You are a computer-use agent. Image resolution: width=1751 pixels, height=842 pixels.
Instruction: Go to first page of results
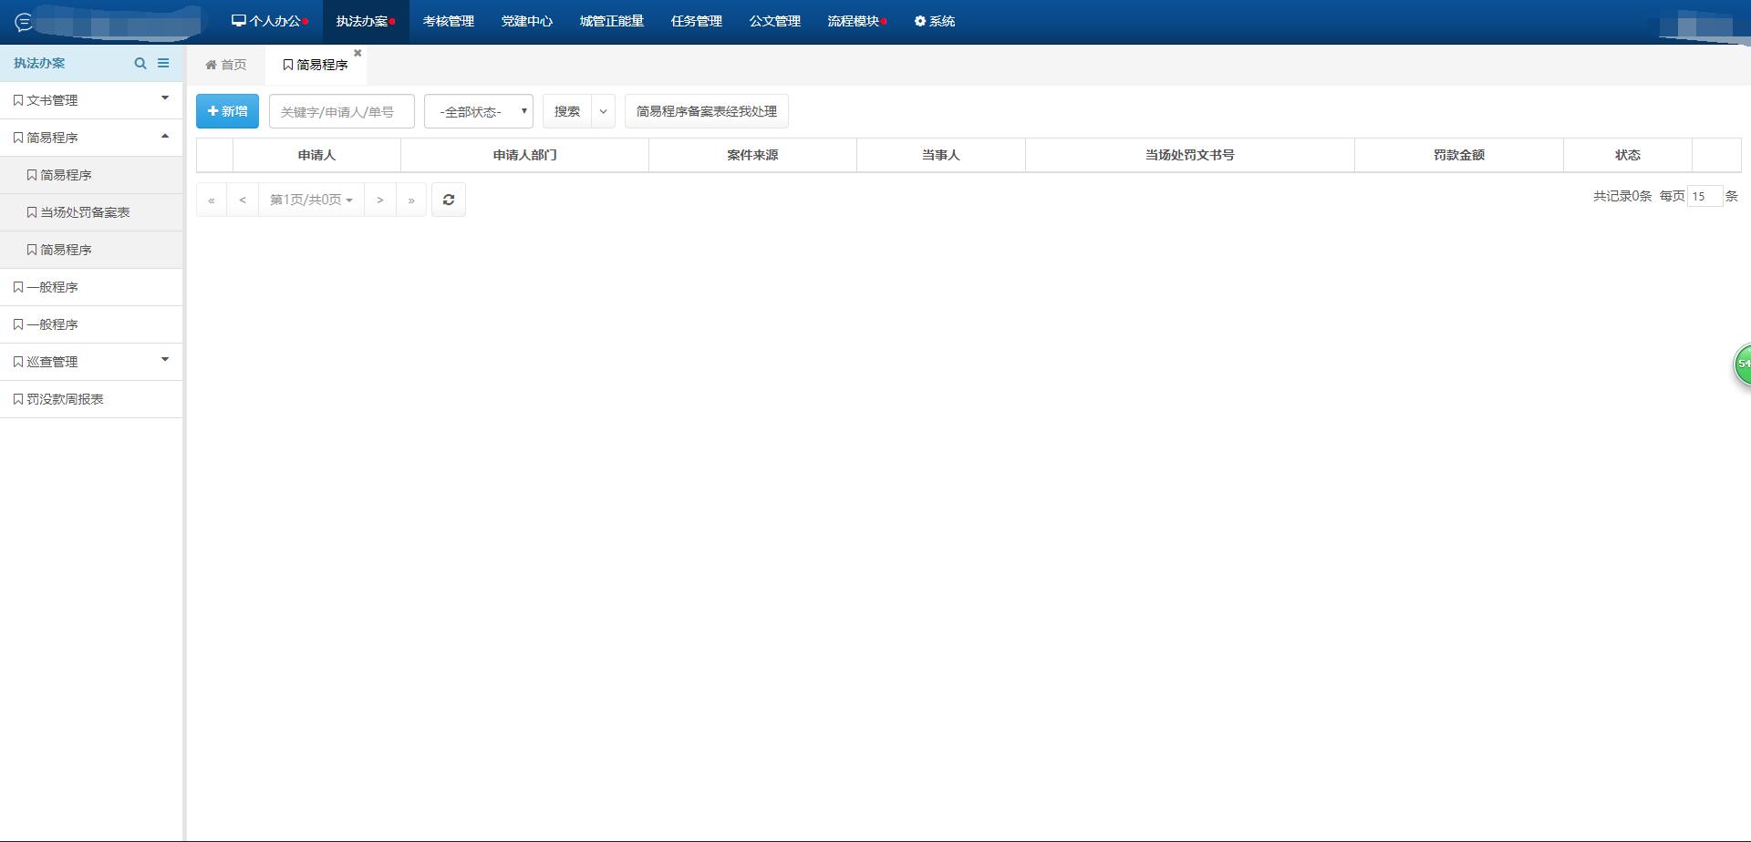pyautogui.click(x=212, y=200)
